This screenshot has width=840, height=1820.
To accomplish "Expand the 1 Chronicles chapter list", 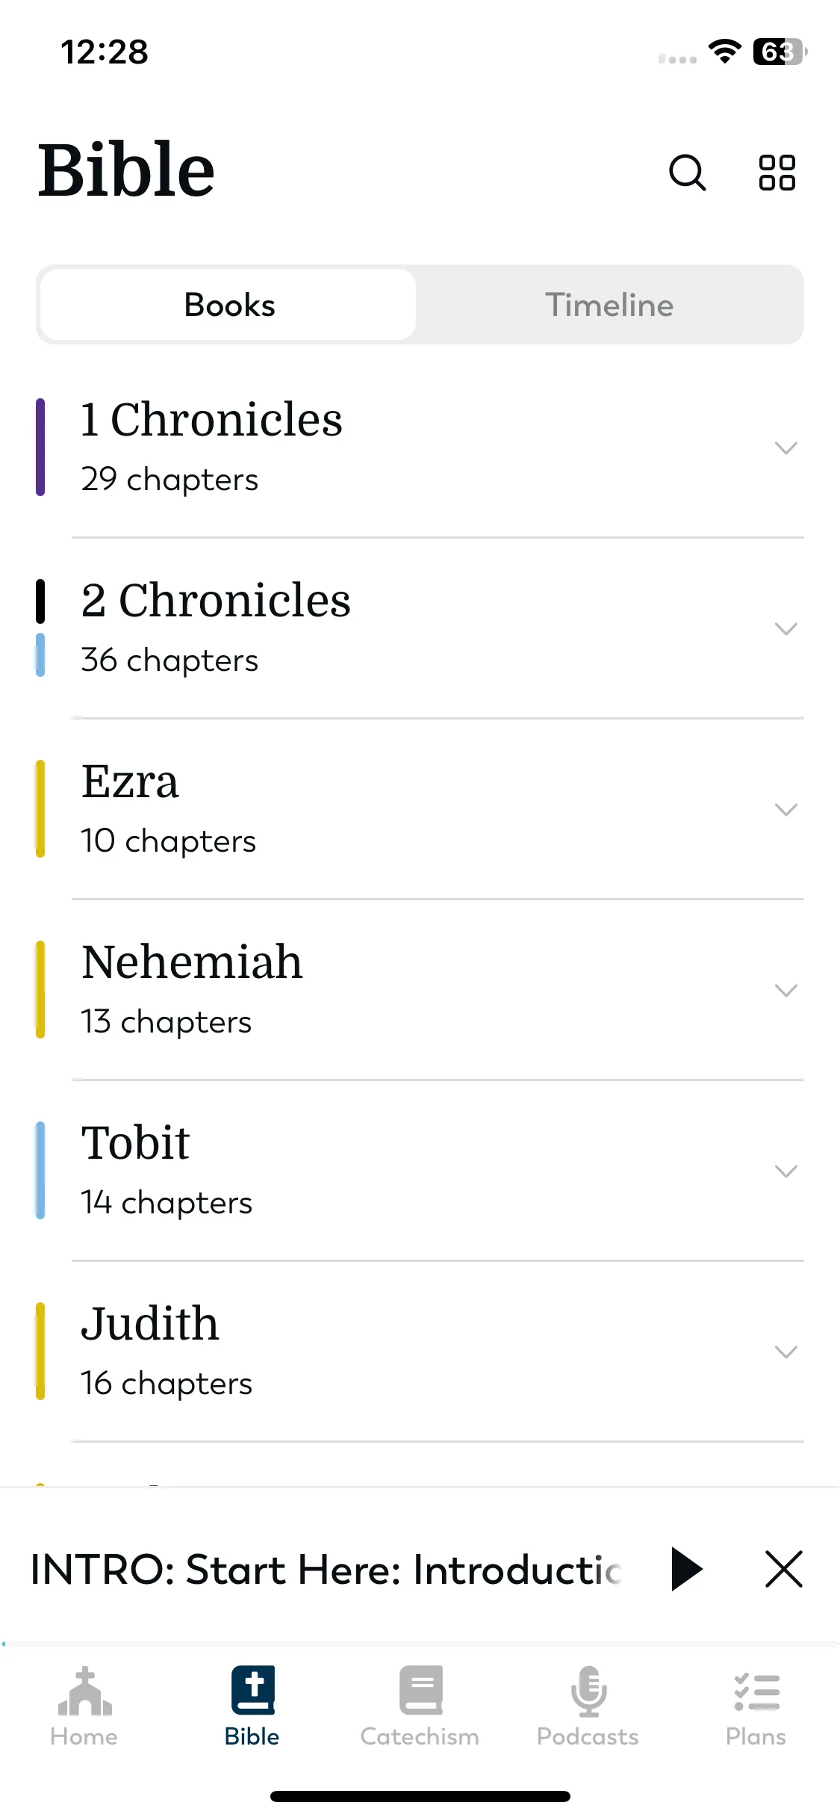I will pyautogui.click(x=786, y=448).
